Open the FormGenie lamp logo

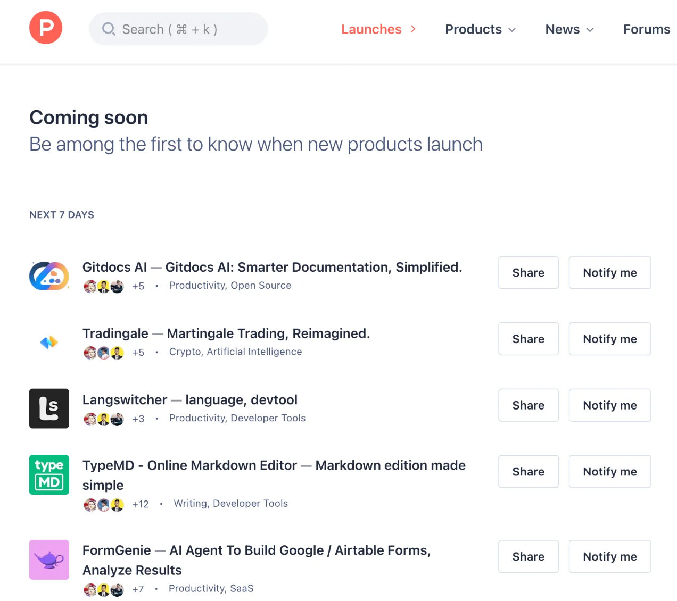click(x=49, y=560)
